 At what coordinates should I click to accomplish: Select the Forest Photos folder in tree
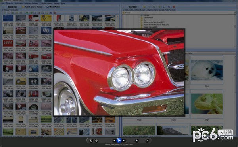pyautogui.click(x=148, y=17)
